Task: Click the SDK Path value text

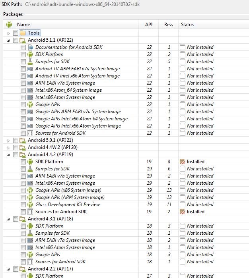Action: pos(82,4)
